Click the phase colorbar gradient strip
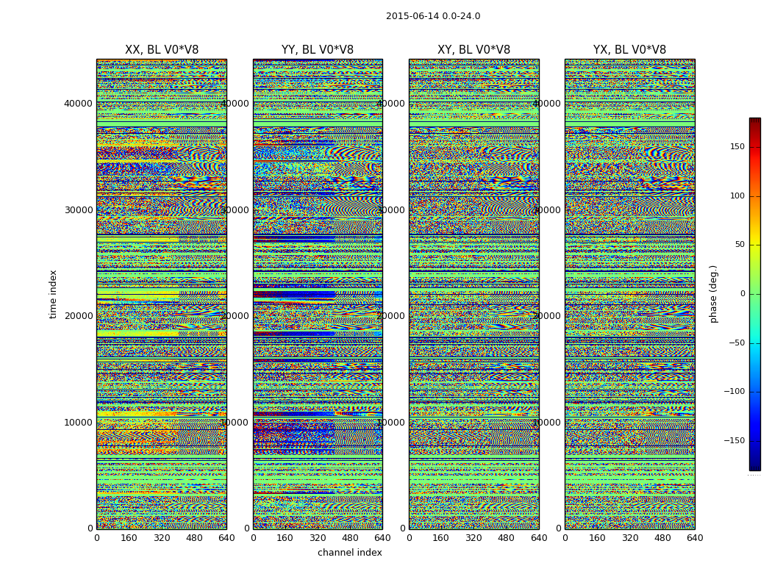 [755, 294]
